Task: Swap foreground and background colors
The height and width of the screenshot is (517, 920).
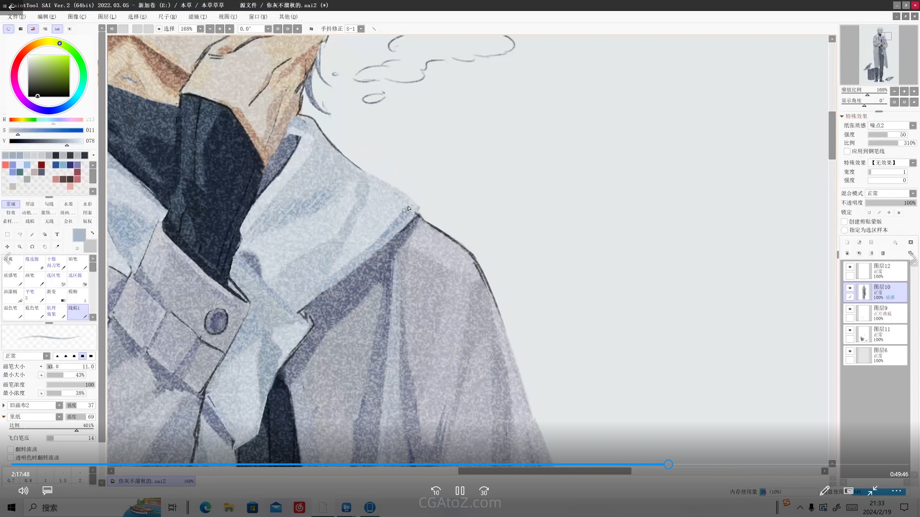Action: [92, 233]
